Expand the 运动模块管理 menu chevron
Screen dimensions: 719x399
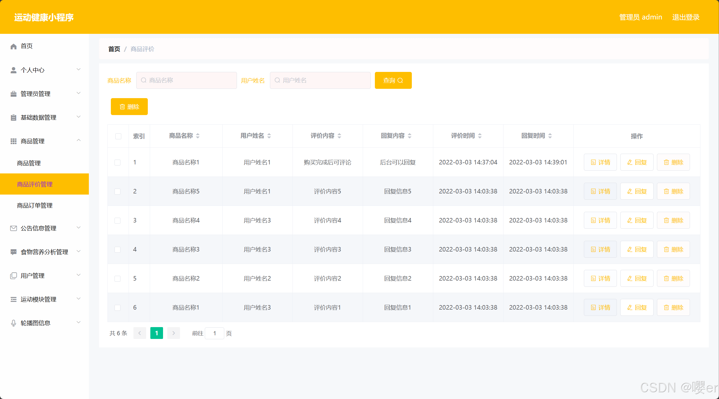click(79, 299)
